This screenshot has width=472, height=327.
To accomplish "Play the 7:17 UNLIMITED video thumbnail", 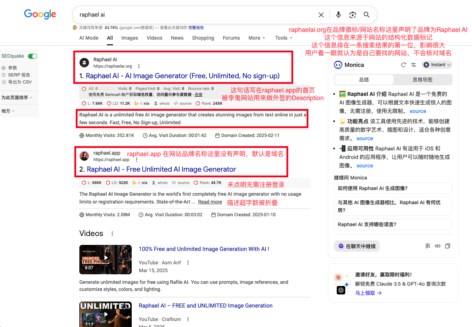I will pyautogui.click(x=106, y=314).
